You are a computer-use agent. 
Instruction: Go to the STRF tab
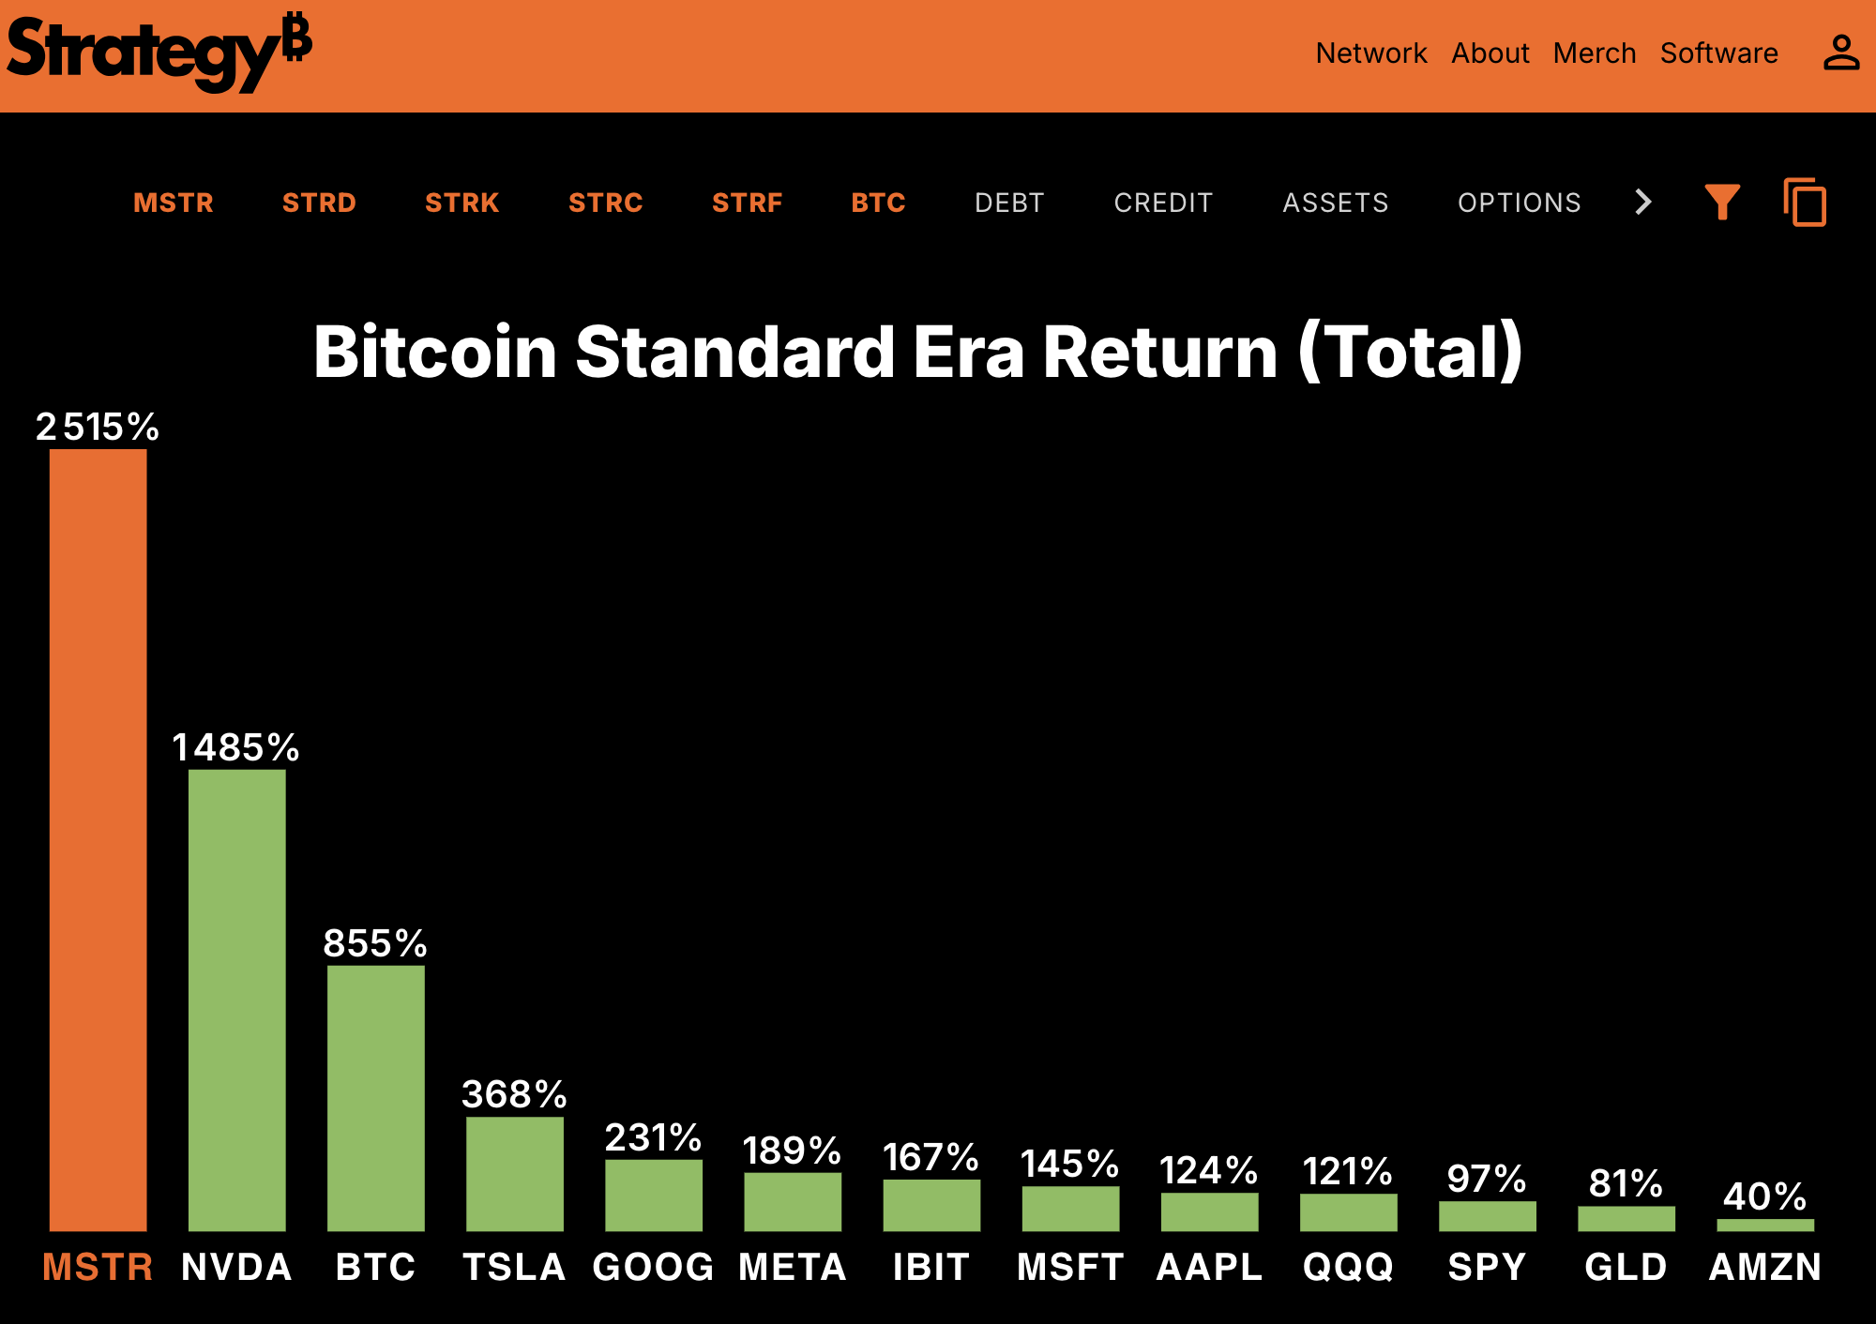coord(747,203)
